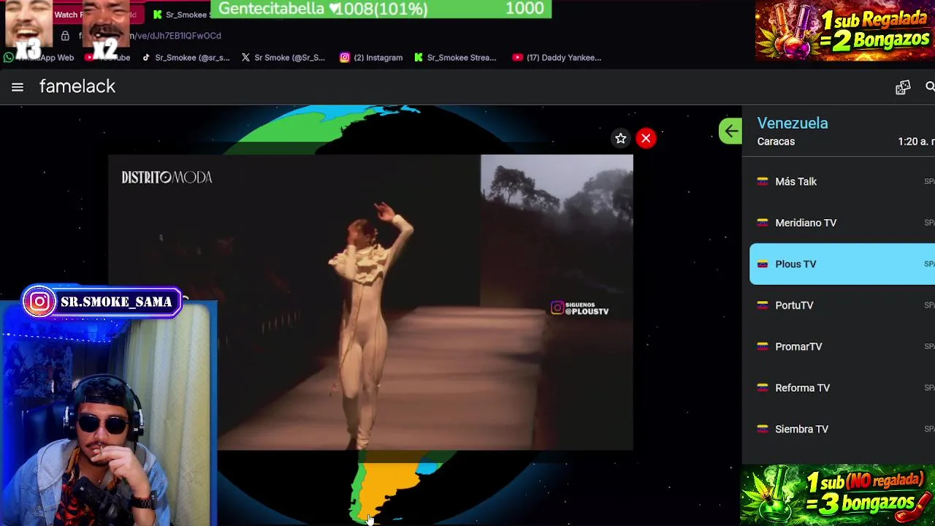Click the browser address bar URL
The width and height of the screenshot is (935, 526).
pos(150,36)
